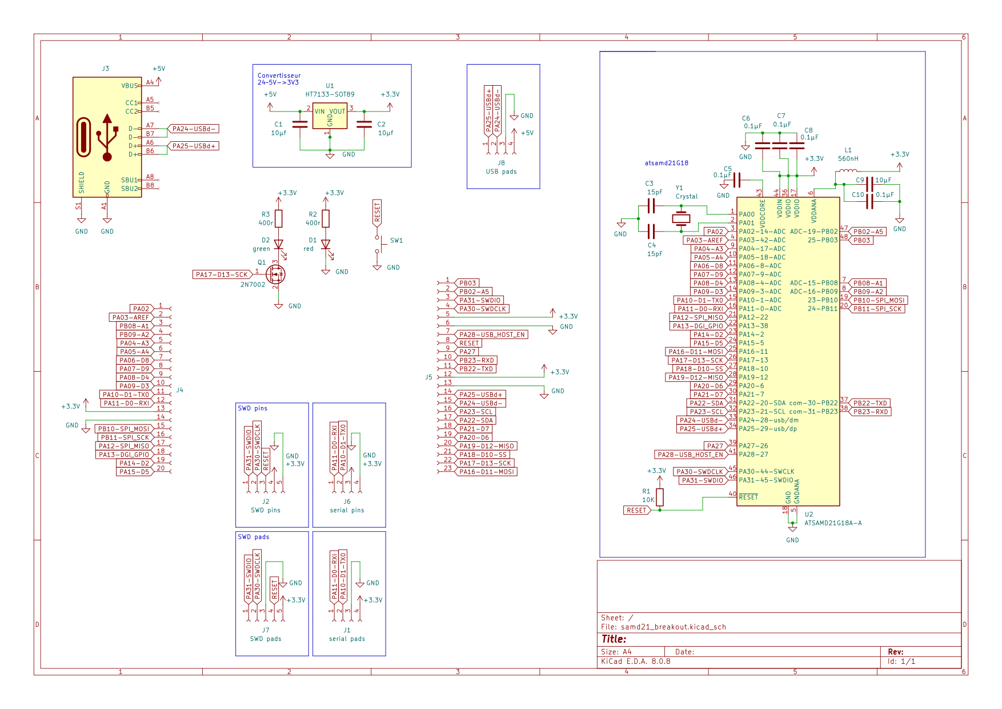
Task: Click the 15pF capacitor C3 symbol
Action: click(651, 206)
